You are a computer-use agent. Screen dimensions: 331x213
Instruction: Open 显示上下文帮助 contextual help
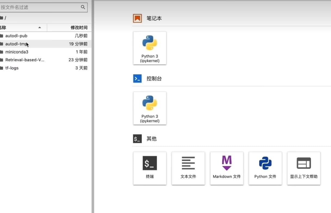pos(304,168)
